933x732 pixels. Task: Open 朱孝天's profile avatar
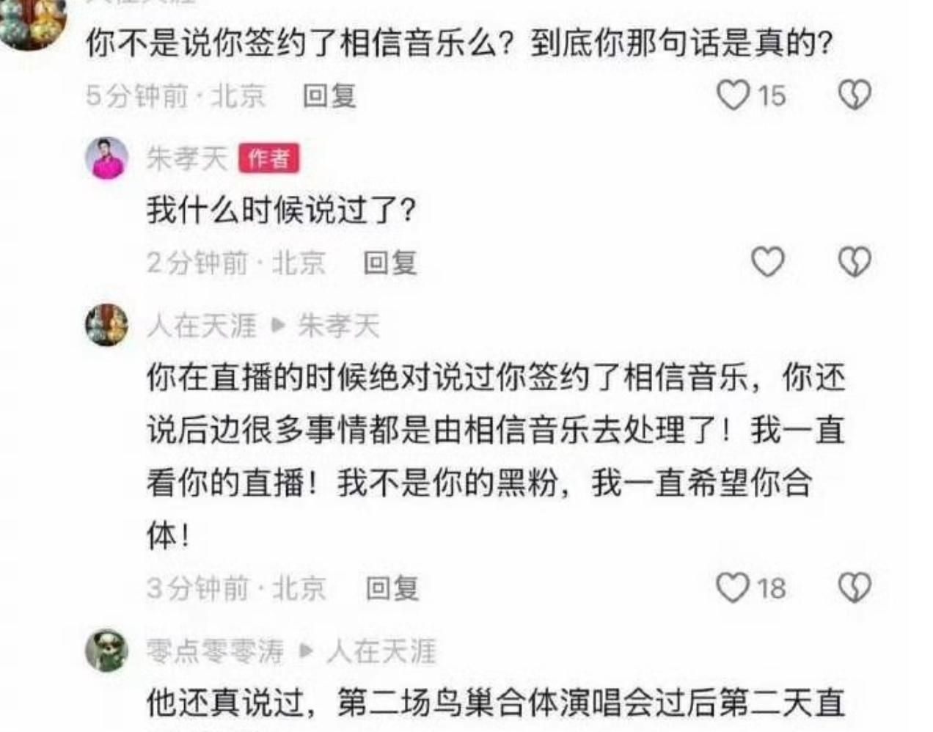pyautogui.click(x=107, y=158)
